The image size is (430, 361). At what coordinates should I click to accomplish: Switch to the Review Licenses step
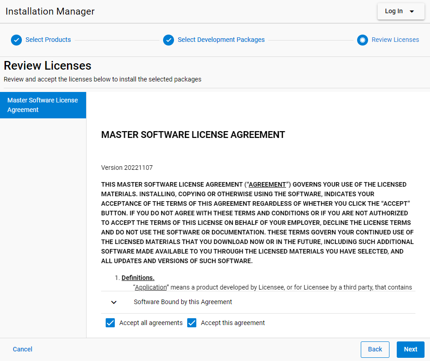395,40
